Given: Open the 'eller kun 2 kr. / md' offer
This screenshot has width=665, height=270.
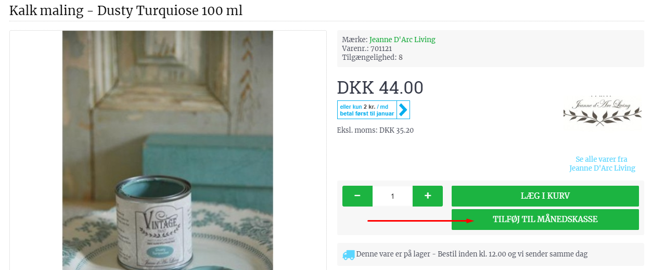Looking at the screenshot, I should point(367,110).
